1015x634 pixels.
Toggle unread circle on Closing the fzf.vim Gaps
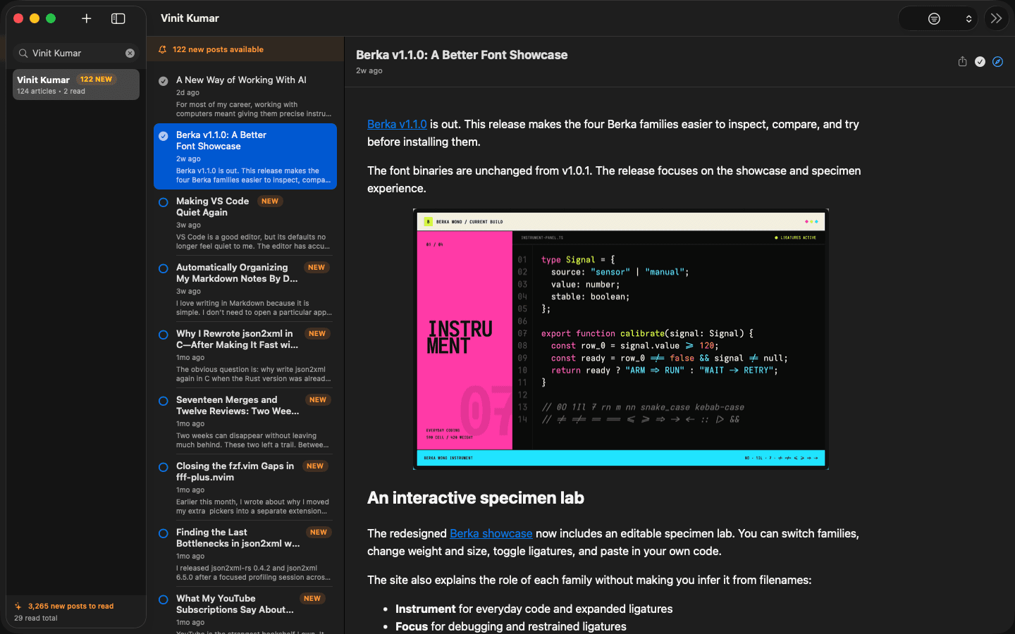pos(163,467)
